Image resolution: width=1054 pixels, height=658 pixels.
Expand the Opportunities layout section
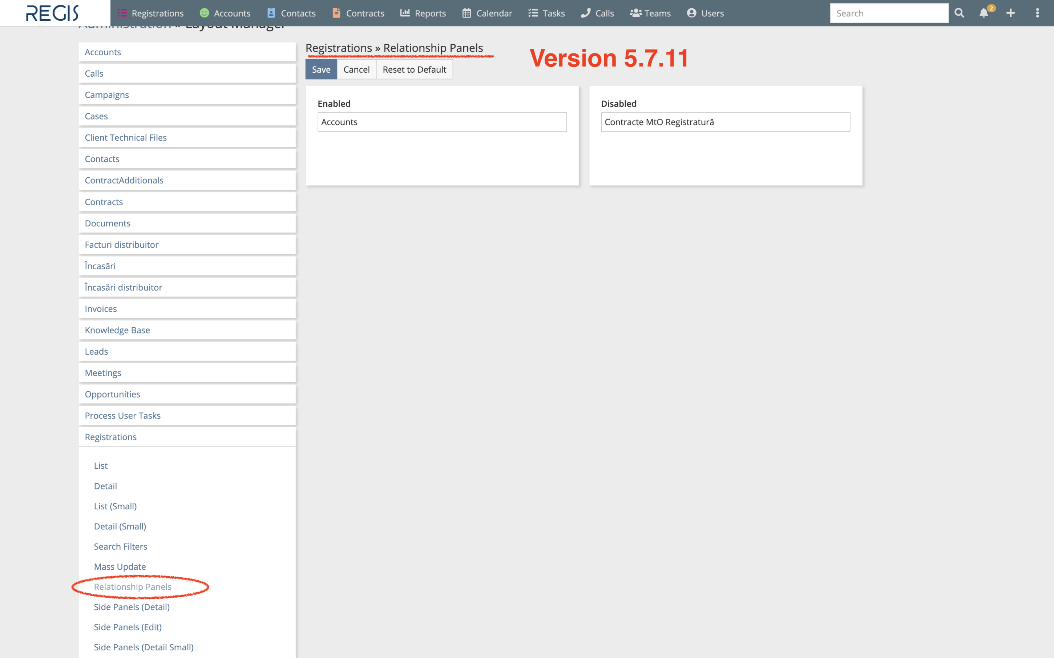pyautogui.click(x=112, y=394)
